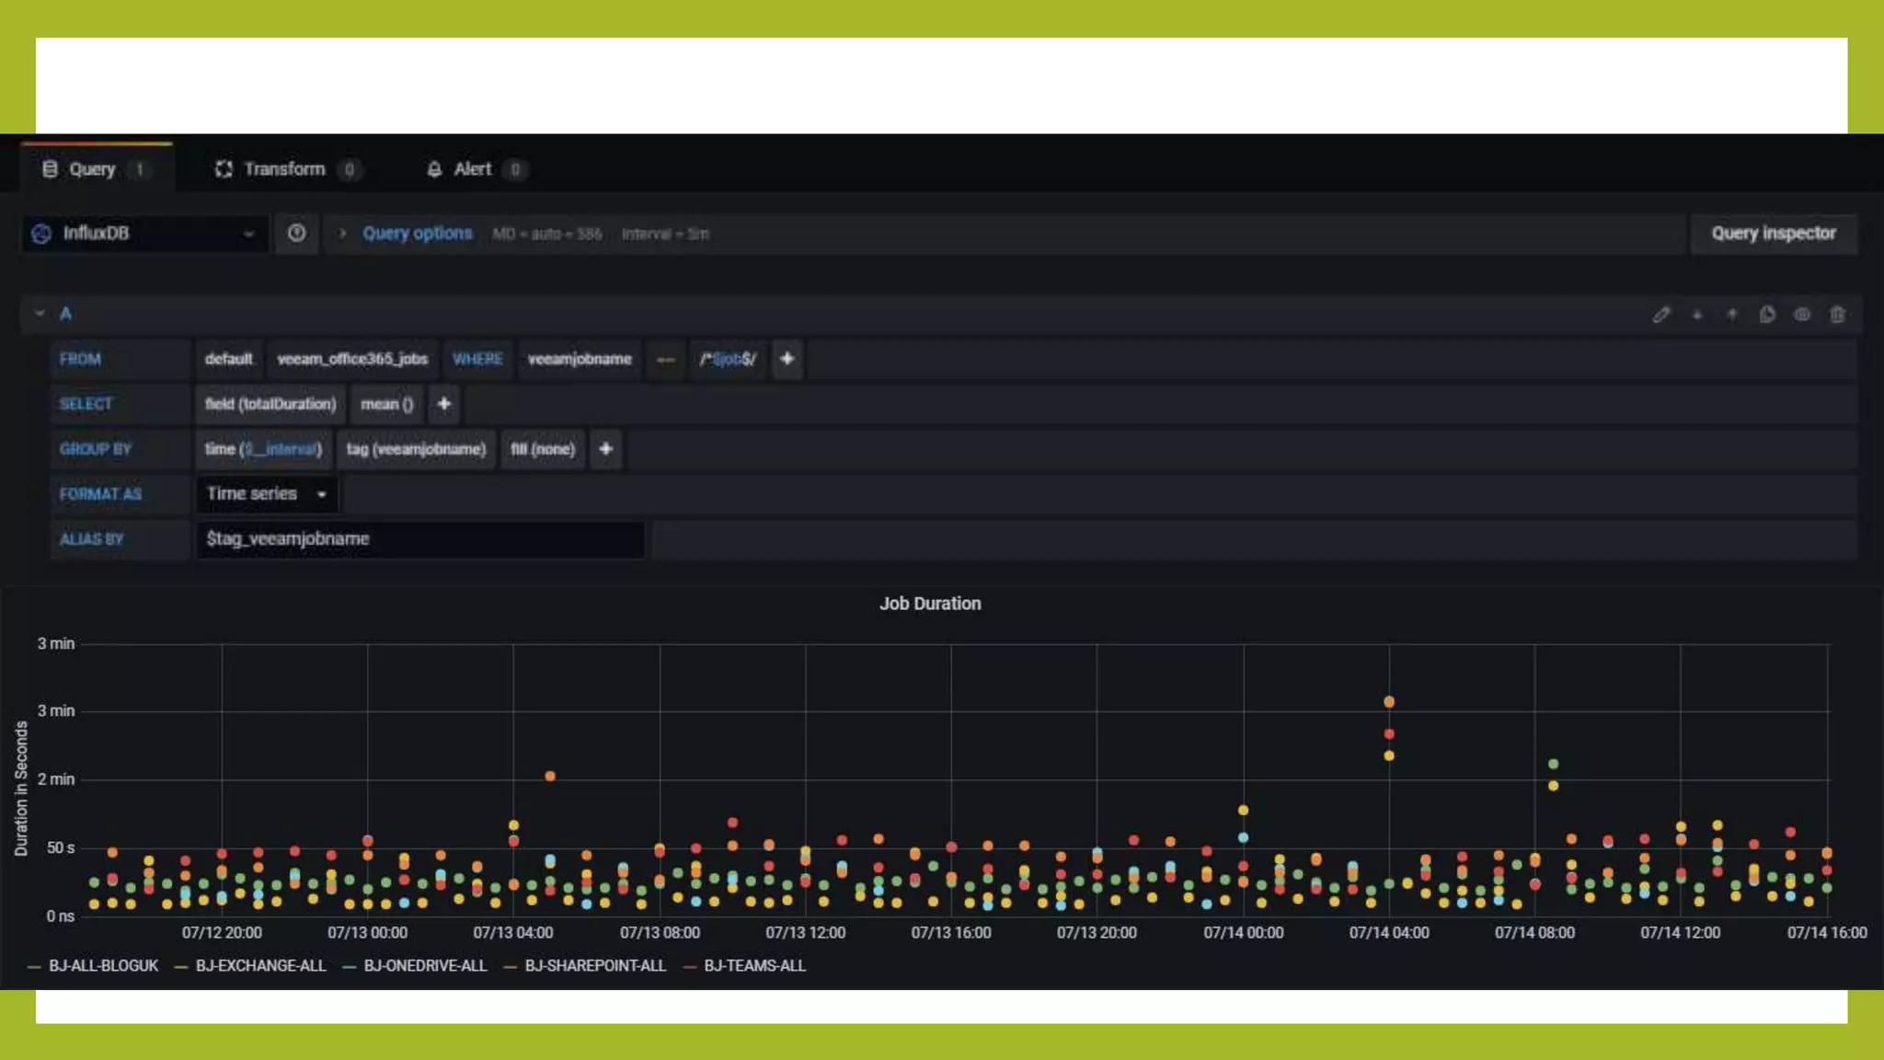Viewport: 1884px width, 1060px height.
Task: Edit the /^$job$/ tag value
Action: pos(728,359)
